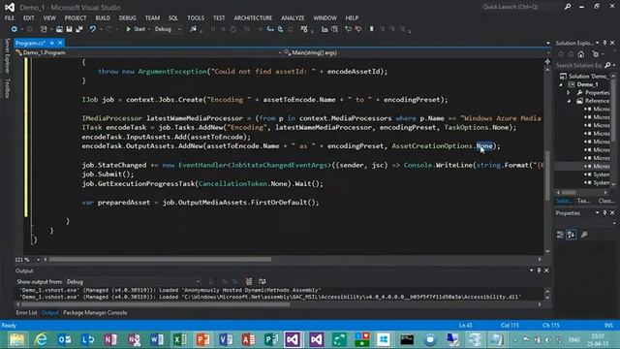The height and width of the screenshot is (349, 620).
Task: Open the Solution Explorer window options dropdown
Action: 598,43
